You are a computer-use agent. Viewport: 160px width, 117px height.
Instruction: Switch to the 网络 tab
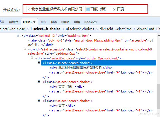(77, 22)
